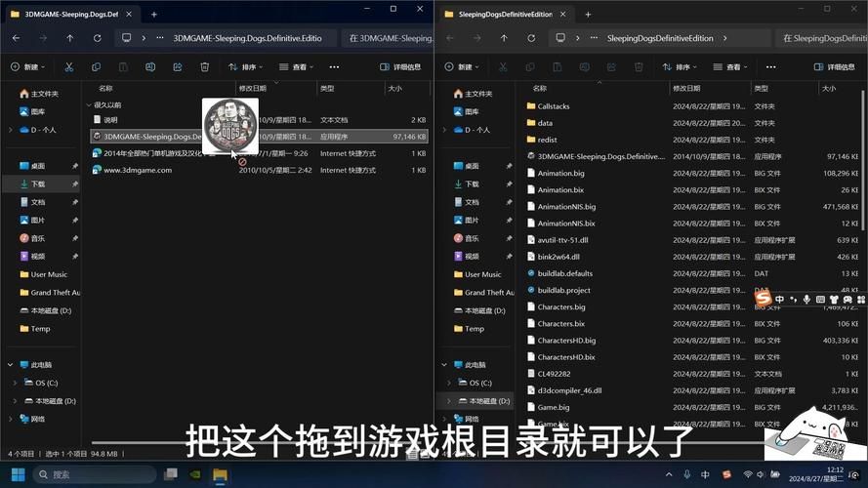Open the 新建 menu in right window
Viewport: 868px width, 488px height.
(x=463, y=67)
